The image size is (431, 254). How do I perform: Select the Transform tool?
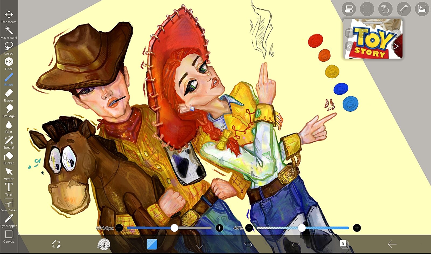[9, 17]
